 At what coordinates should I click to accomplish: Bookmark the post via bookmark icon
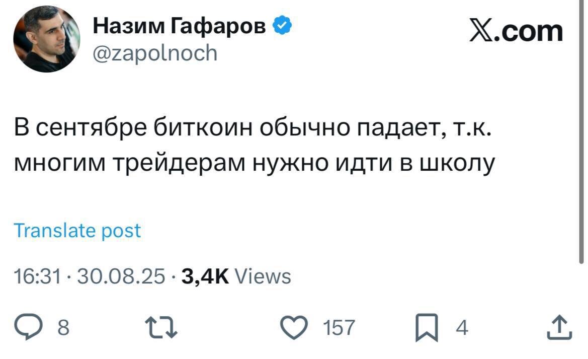(x=427, y=329)
